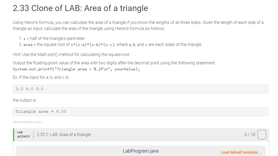
Task: Expand the Triangle area output example box
Action: 140,111
